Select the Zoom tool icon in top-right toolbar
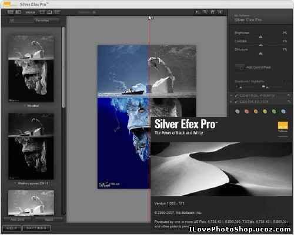The image size is (294, 235). pyautogui.click(x=205, y=12)
